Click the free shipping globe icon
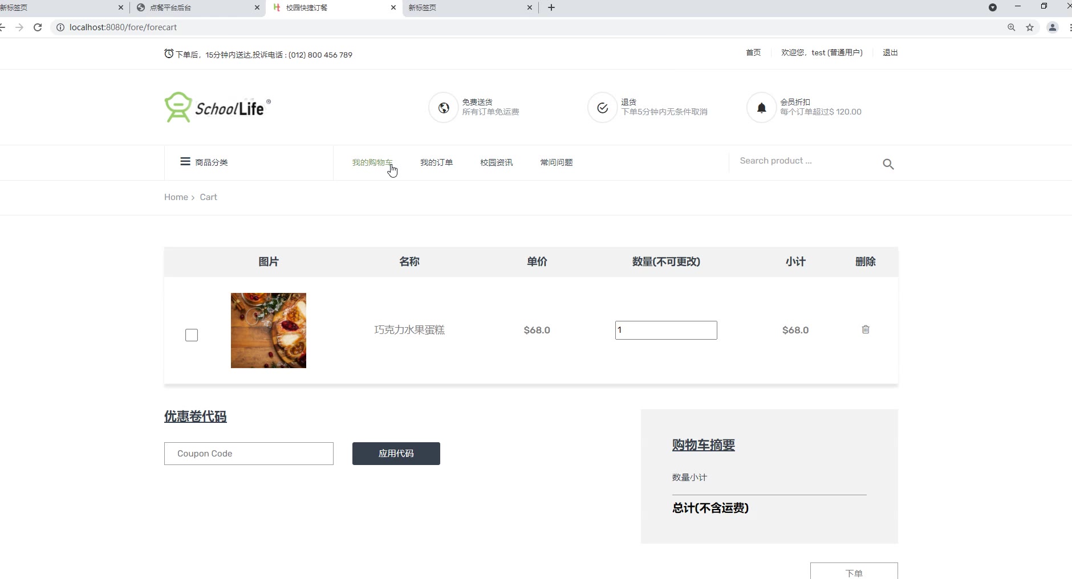The height and width of the screenshot is (579, 1072). pos(444,108)
